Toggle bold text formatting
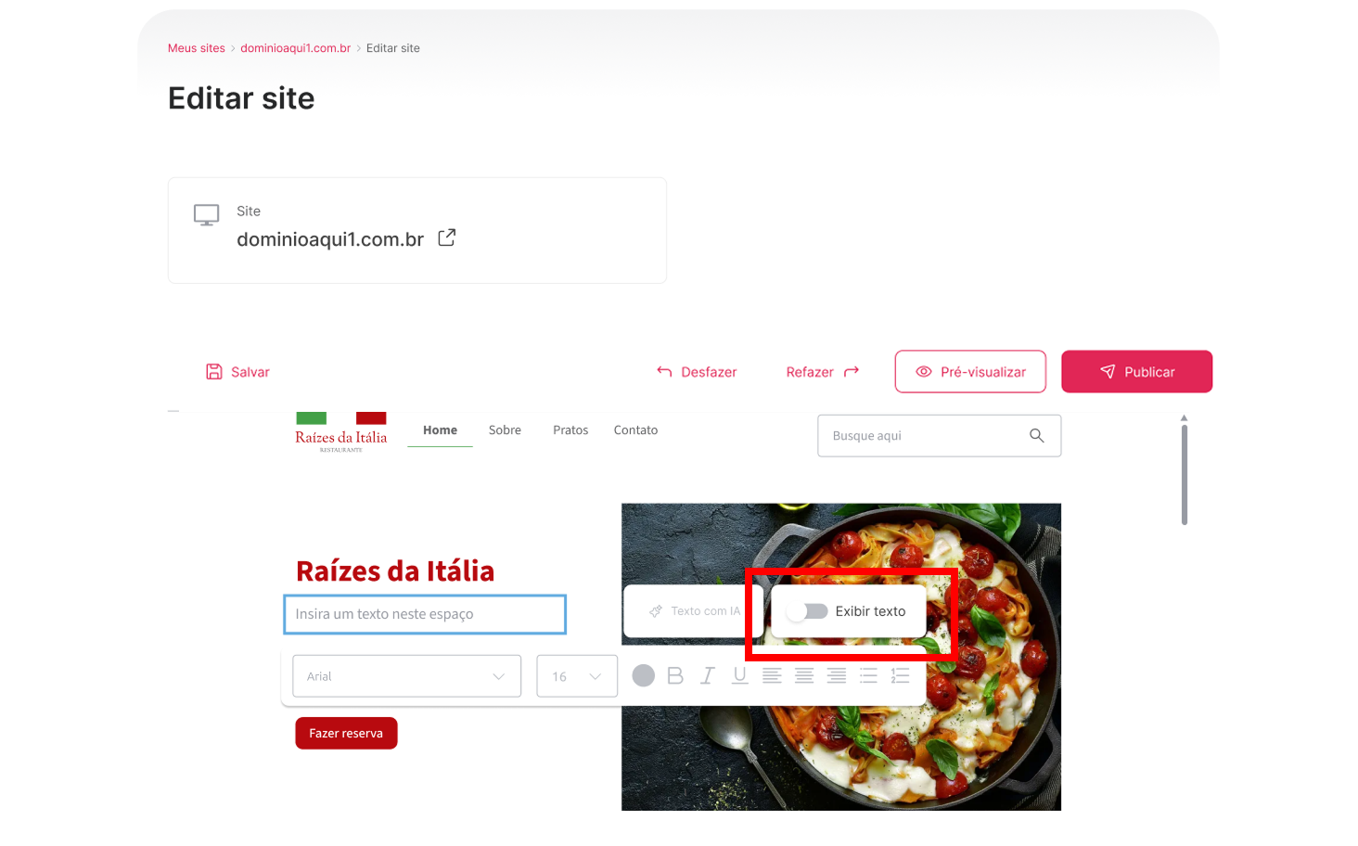 click(x=675, y=676)
